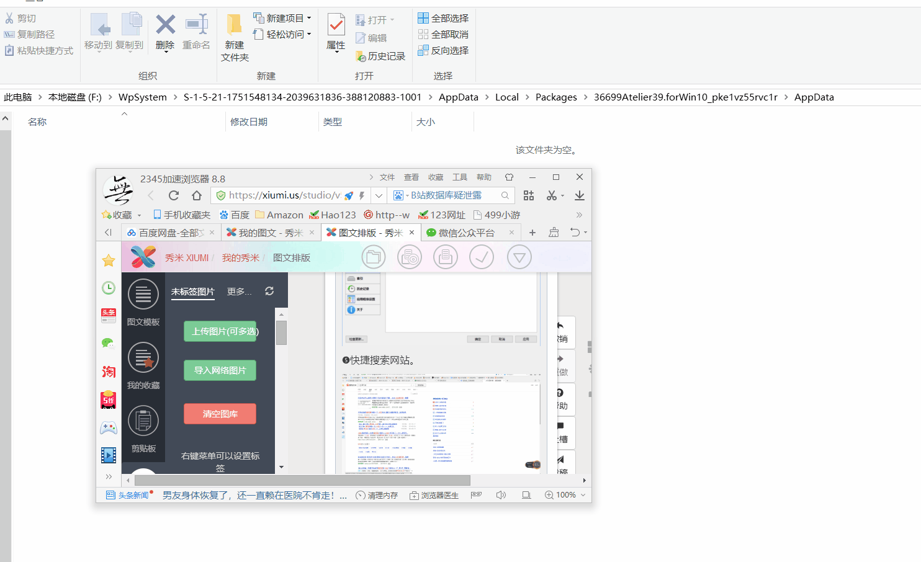This screenshot has height=562, width=921.
Task: Expand the restore closed tabs dropdown
Action: [x=586, y=233]
